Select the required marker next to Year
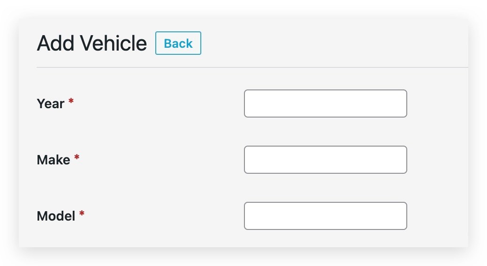The image size is (487, 266). click(71, 101)
